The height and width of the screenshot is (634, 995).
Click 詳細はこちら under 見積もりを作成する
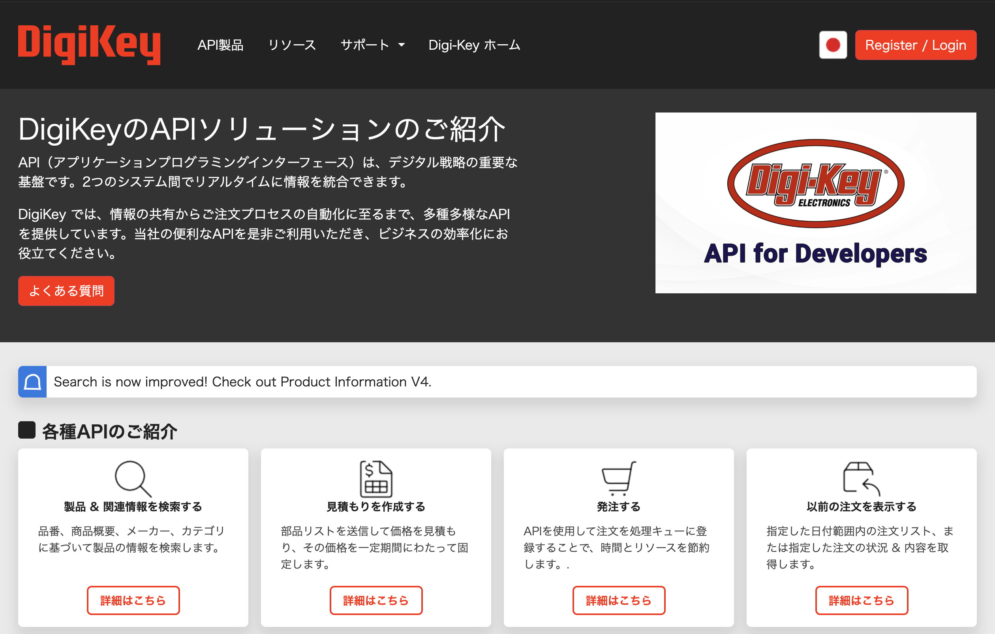pyautogui.click(x=375, y=600)
